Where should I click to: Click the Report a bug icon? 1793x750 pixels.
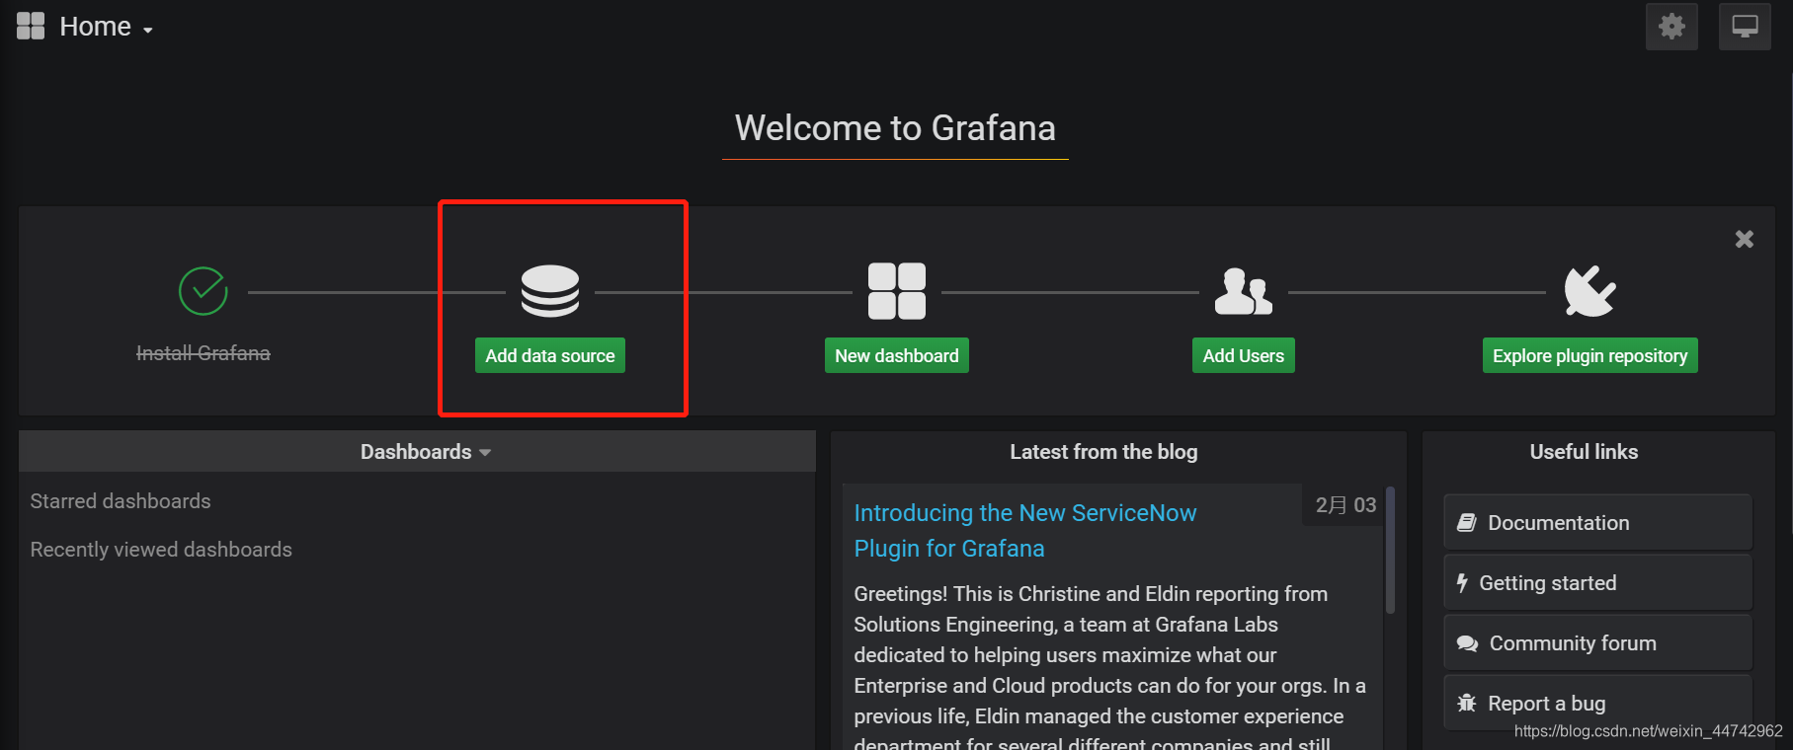1467,703
